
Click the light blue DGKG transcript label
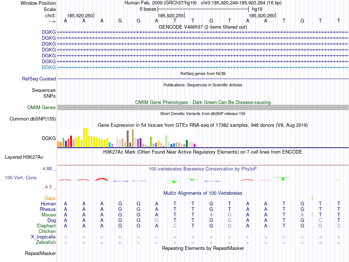[x=49, y=67]
